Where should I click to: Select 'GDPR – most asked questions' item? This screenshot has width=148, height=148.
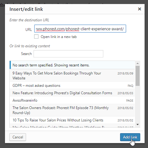[x=72, y=86]
